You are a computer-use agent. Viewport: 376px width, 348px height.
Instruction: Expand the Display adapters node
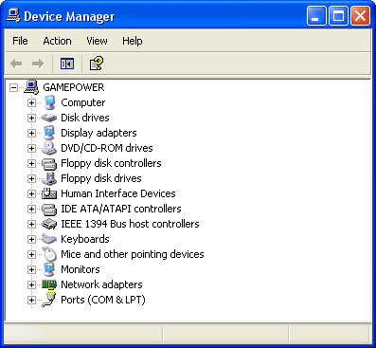31,133
